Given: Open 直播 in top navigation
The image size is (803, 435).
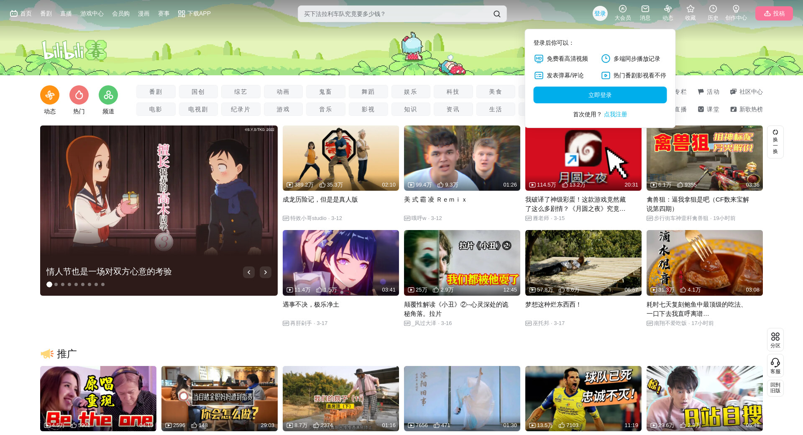Looking at the screenshot, I should [66, 13].
